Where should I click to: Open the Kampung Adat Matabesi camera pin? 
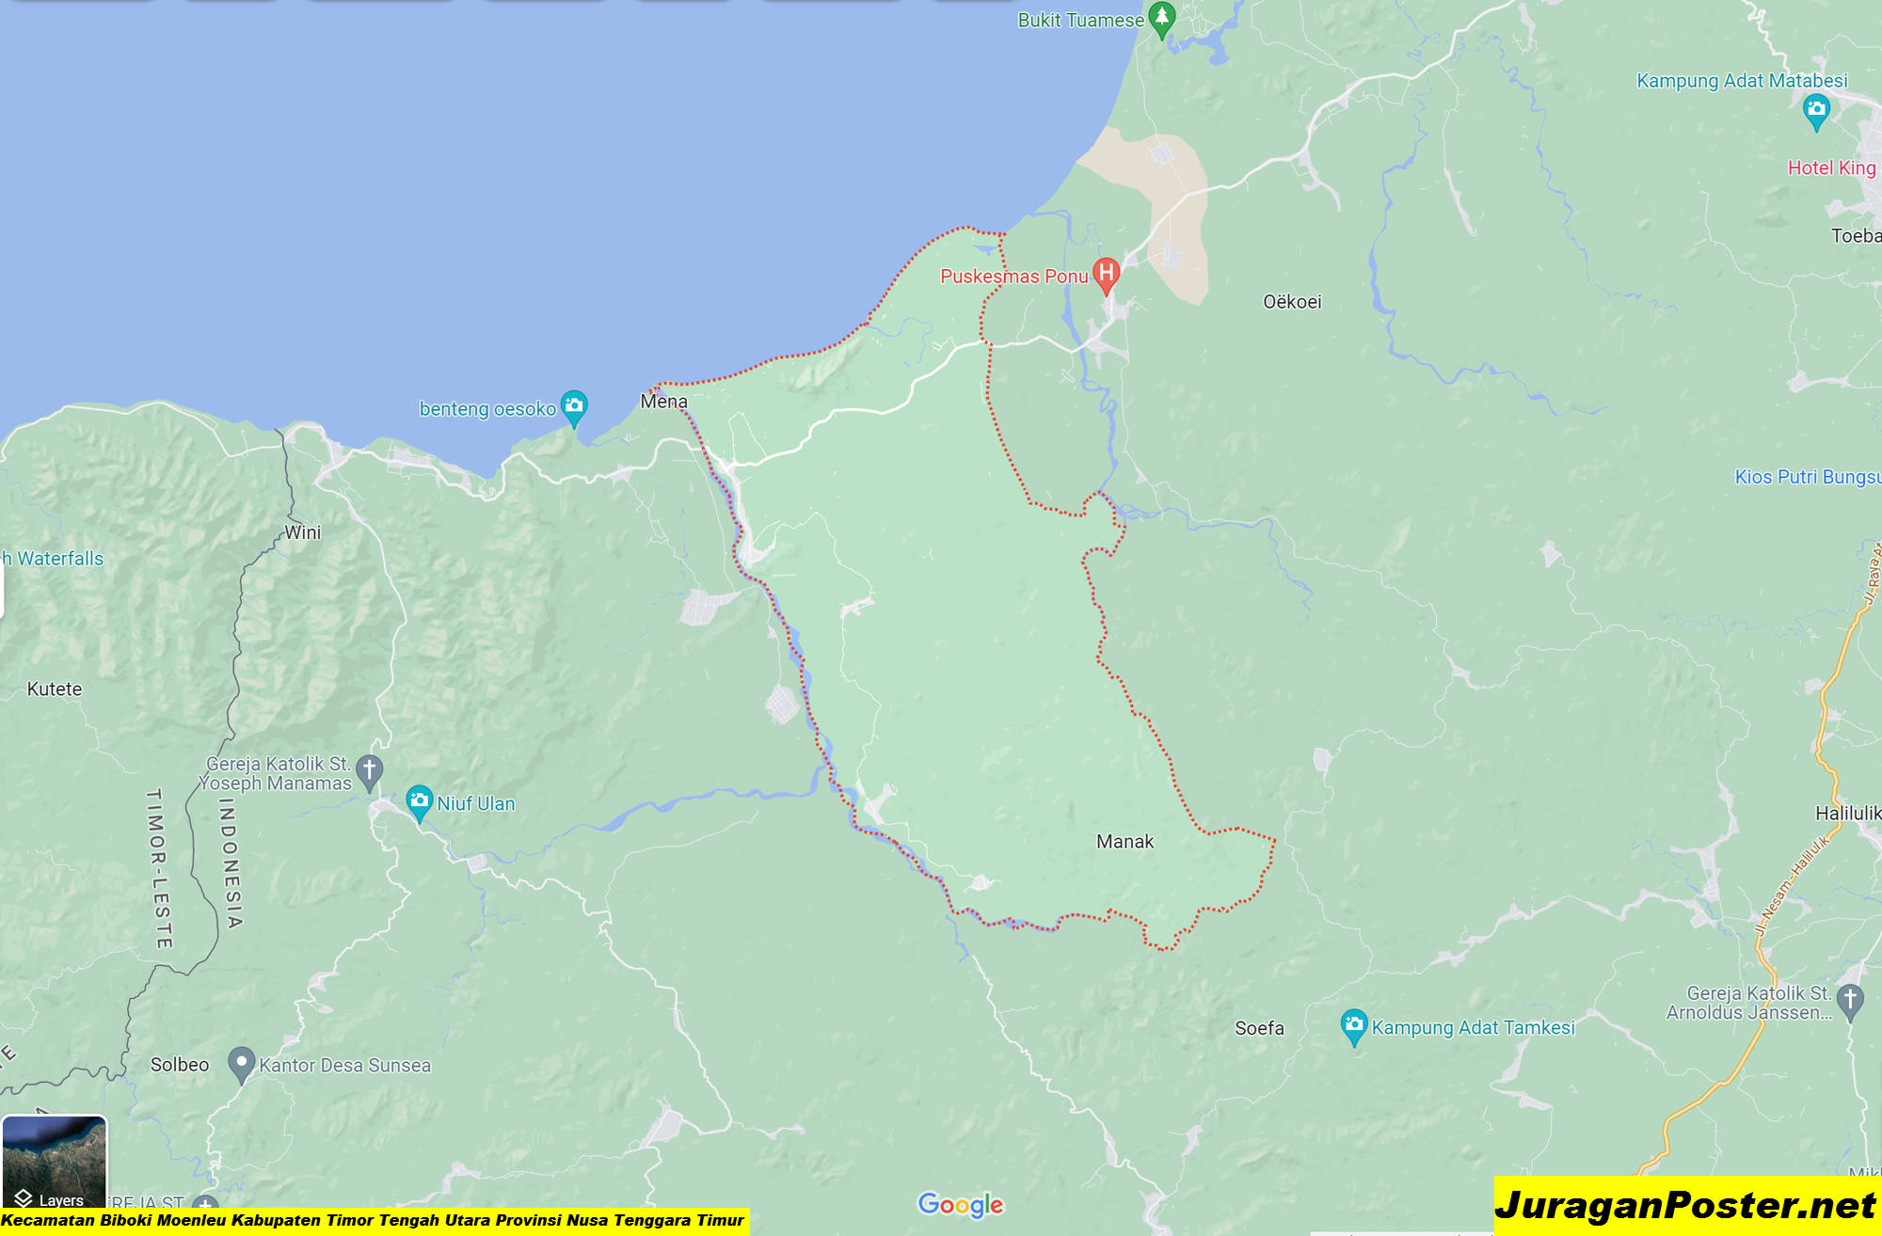click(1815, 111)
